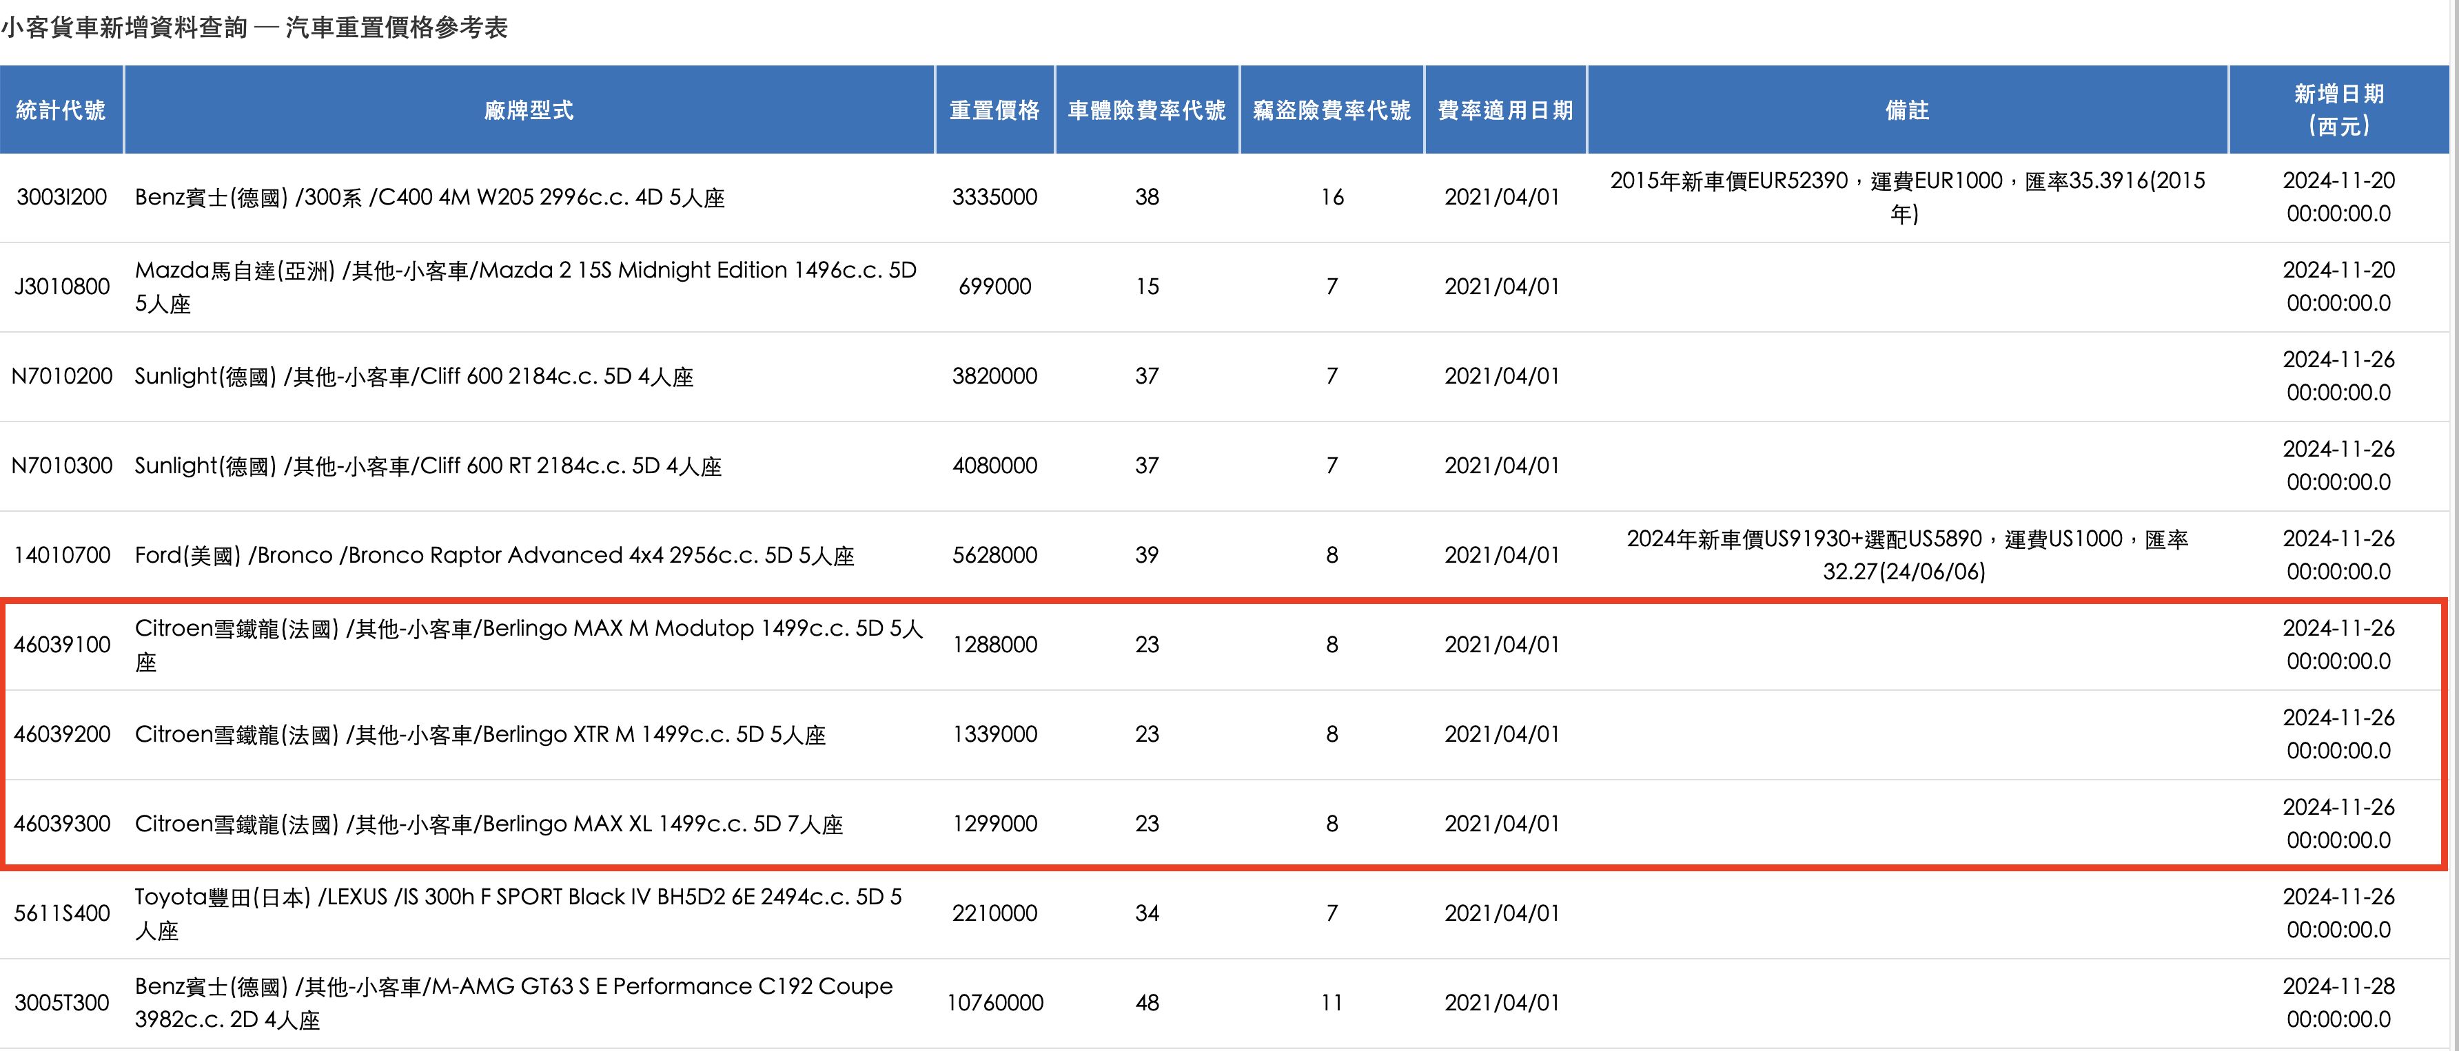Click Berlingo XTR M model cell
This screenshot has width=2459, height=1051.
pyautogui.click(x=480, y=736)
